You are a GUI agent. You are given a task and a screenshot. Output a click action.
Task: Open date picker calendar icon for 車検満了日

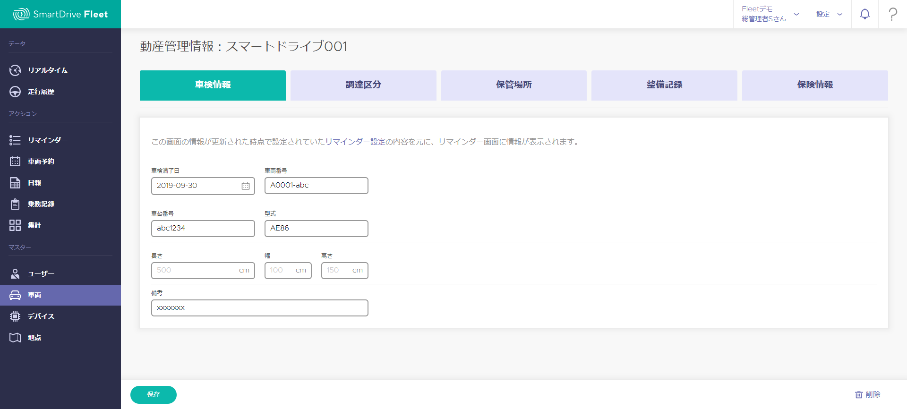[x=246, y=186]
